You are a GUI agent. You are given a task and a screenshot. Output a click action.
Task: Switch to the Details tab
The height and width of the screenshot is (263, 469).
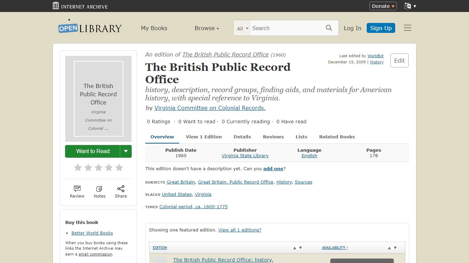[242, 137]
